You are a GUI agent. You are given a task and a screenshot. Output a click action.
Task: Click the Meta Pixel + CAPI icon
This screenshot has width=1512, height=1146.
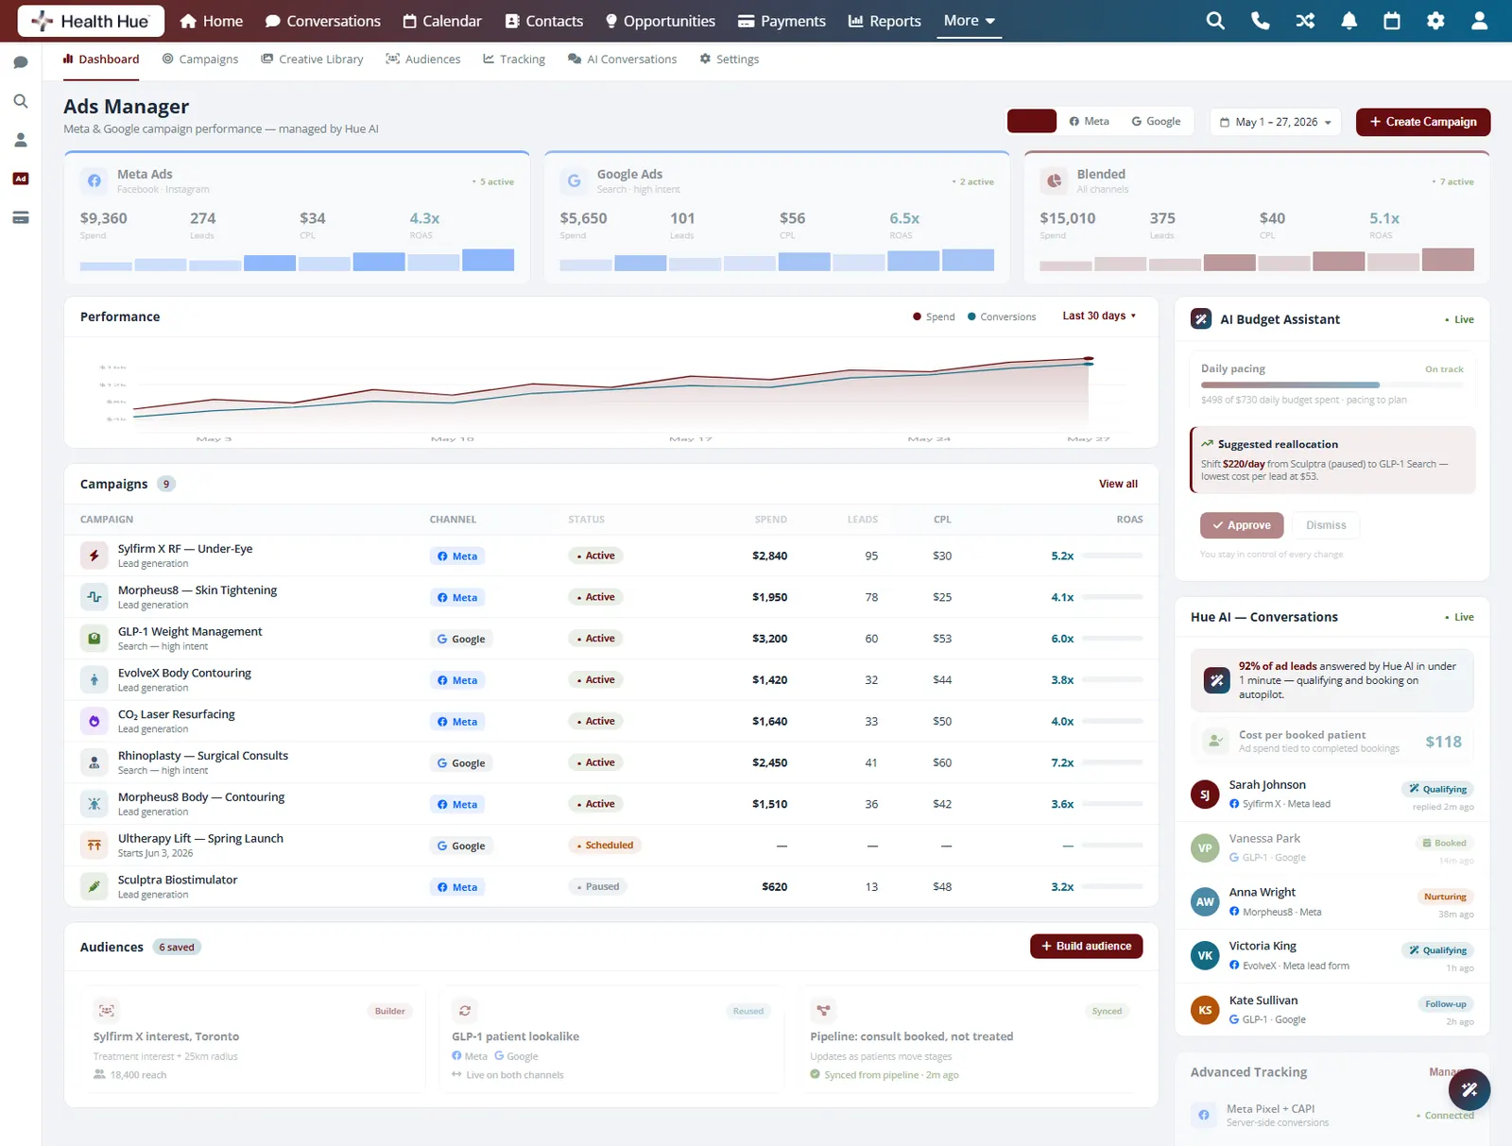pos(1204,1115)
